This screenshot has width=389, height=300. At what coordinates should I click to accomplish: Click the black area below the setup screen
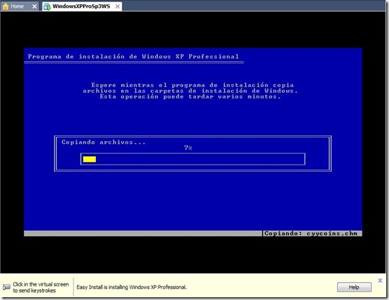(193, 255)
